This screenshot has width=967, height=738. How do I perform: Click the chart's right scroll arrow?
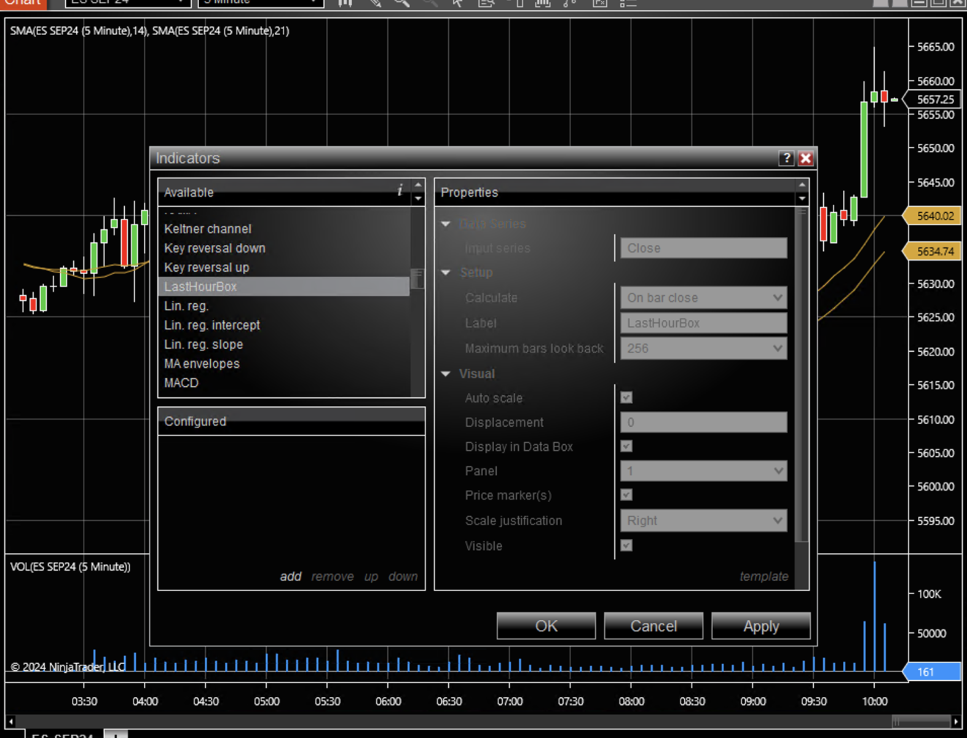pos(955,721)
